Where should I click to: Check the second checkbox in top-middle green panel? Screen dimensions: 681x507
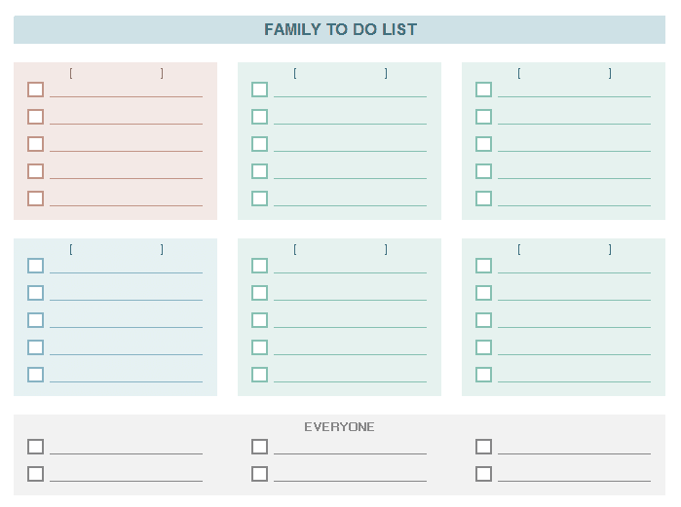(260, 117)
